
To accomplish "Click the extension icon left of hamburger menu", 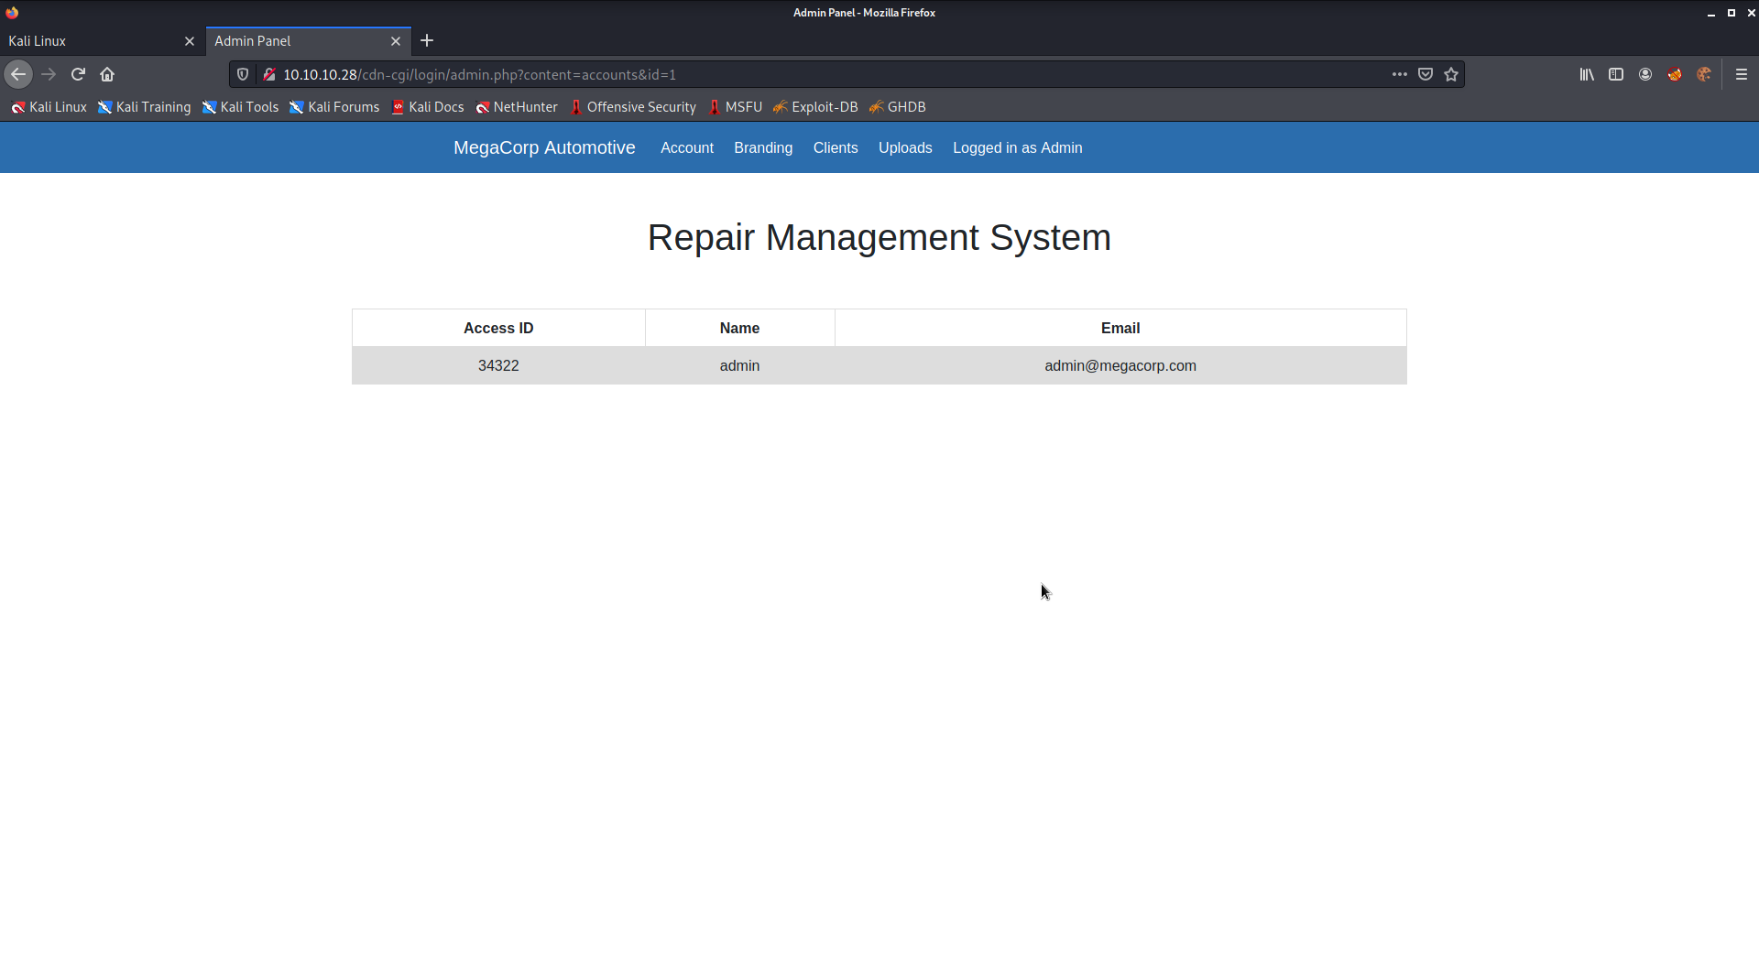I will click(1704, 74).
